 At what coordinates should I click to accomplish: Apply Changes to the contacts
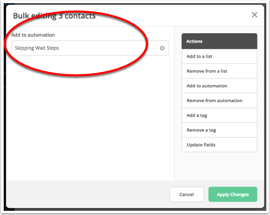(233, 195)
